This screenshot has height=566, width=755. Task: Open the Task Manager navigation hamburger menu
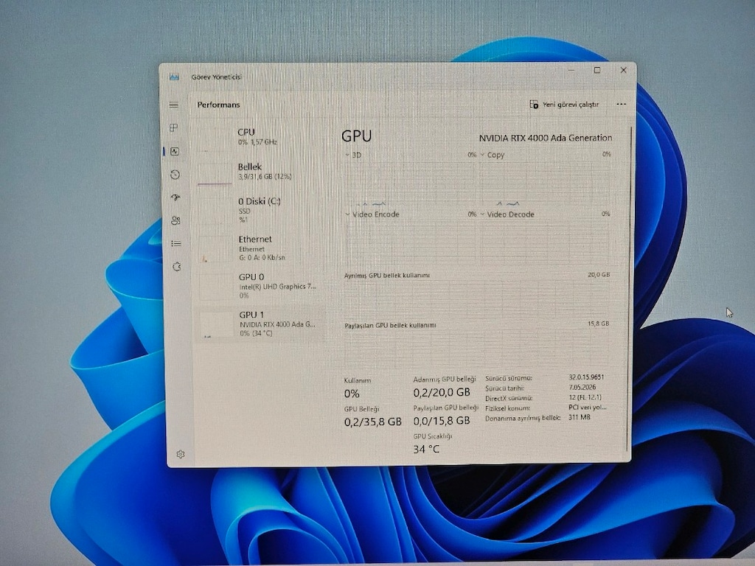point(174,105)
